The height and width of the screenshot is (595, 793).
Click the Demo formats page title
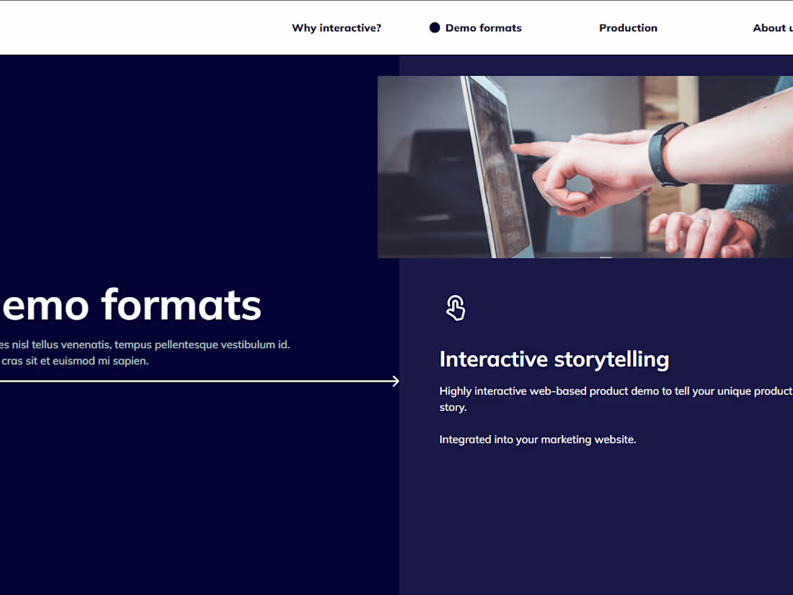point(130,305)
